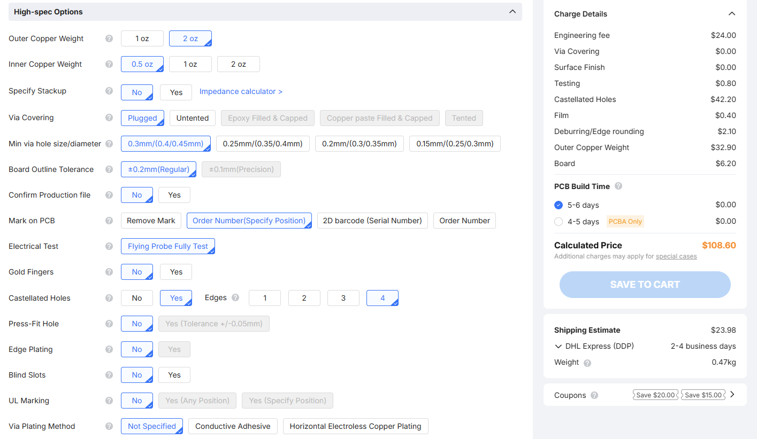Click help icon next to Coupons
The image size is (757, 439).
594,395
